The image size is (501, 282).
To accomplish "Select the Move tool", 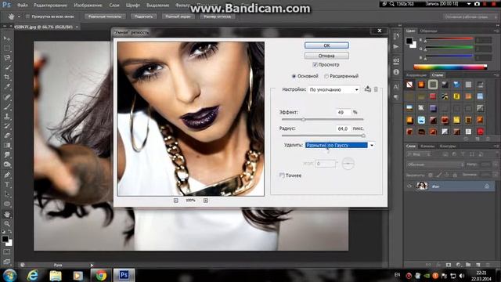I will (x=7, y=38).
